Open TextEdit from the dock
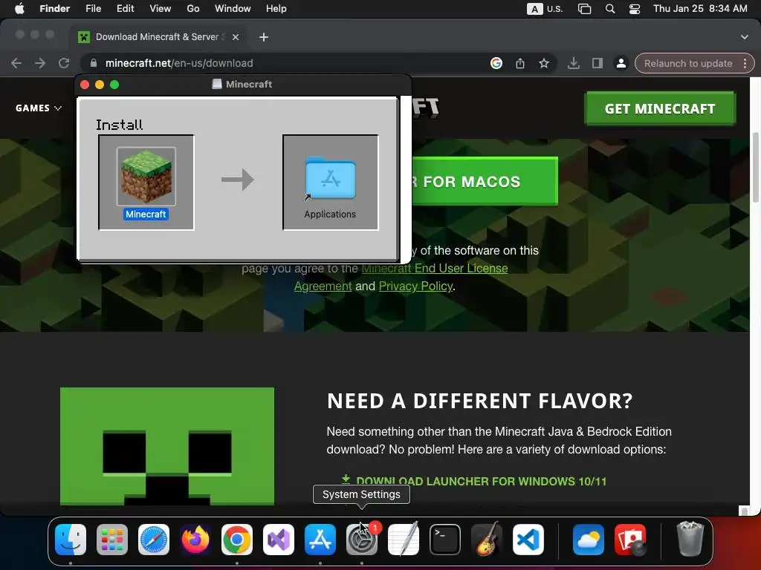The image size is (761, 570). pos(404,540)
